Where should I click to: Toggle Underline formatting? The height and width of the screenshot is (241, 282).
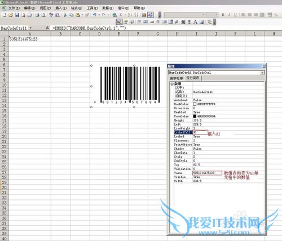click(x=235, y=15)
